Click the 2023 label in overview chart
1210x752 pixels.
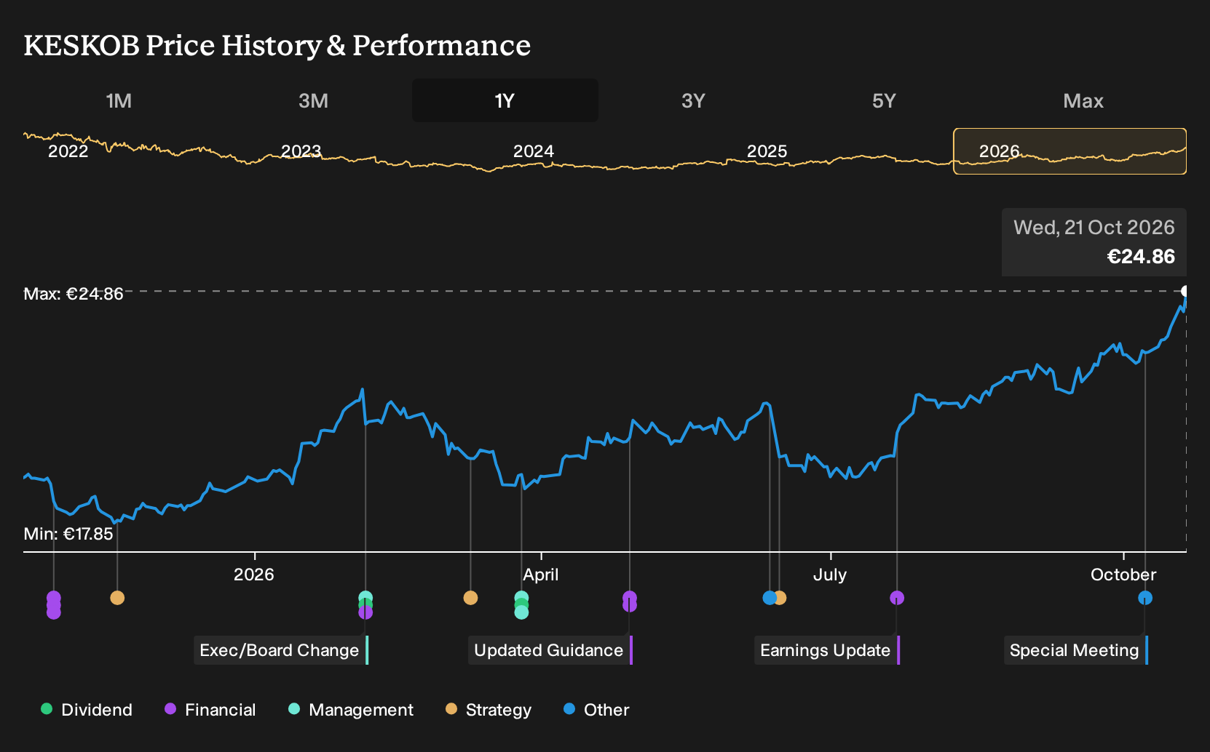click(301, 151)
